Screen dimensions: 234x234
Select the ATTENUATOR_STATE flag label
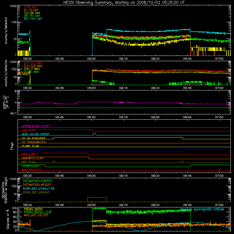coord(35,126)
